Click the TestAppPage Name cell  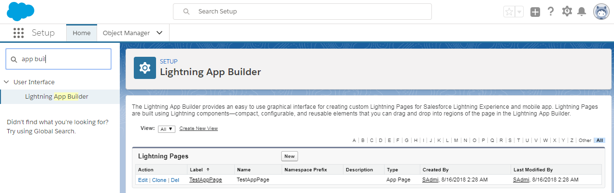pos(253,180)
